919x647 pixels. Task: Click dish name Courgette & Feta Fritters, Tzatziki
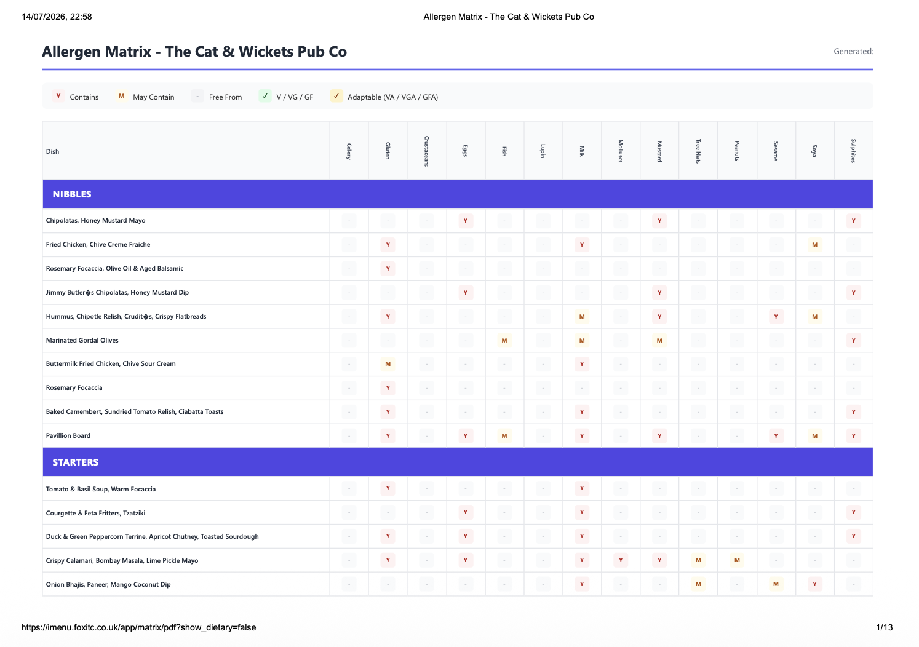coord(96,513)
